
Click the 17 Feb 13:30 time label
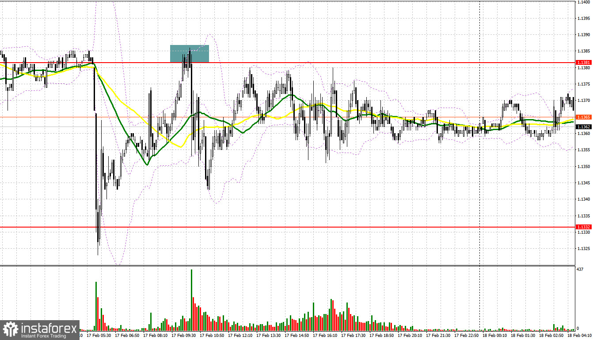[x=268, y=336]
